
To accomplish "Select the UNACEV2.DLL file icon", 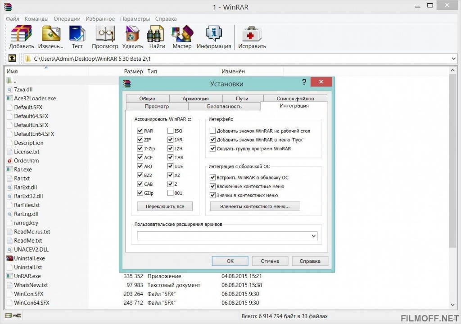I will point(10,249).
